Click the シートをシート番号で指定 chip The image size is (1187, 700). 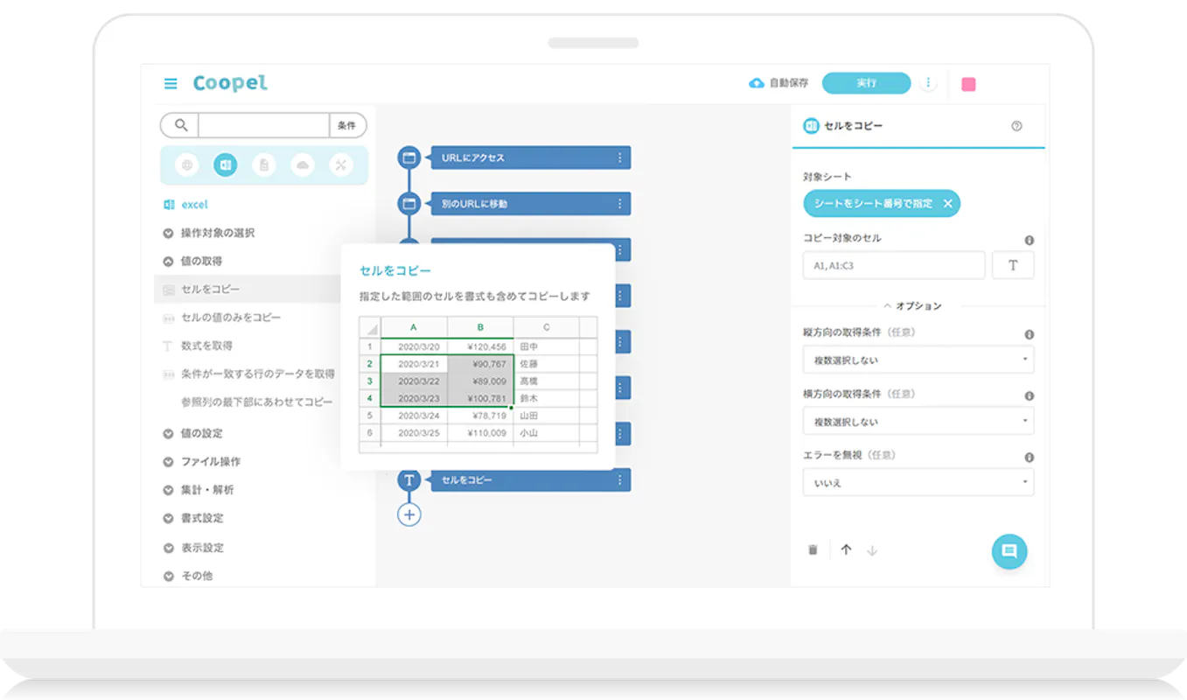click(x=882, y=204)
